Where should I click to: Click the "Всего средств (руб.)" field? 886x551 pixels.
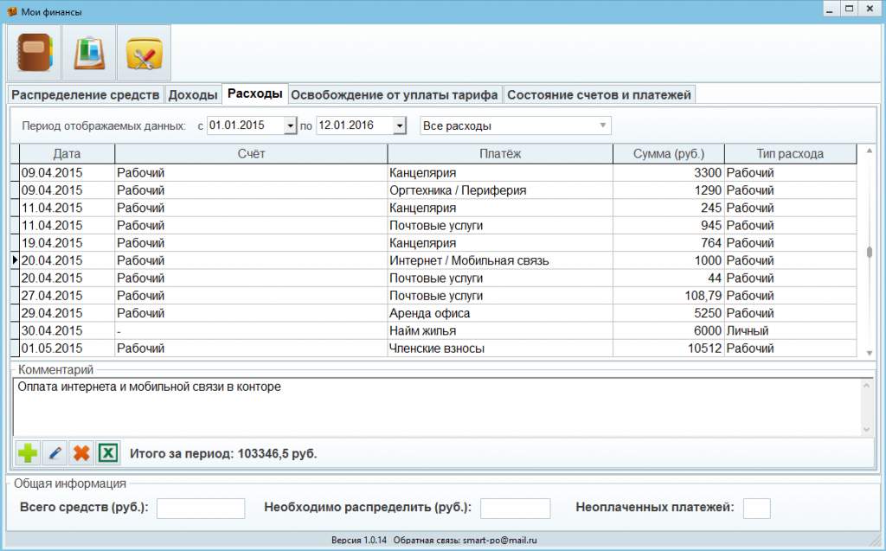(200, 508)
